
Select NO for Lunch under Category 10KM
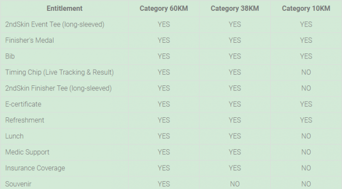(x=306, y=136)
